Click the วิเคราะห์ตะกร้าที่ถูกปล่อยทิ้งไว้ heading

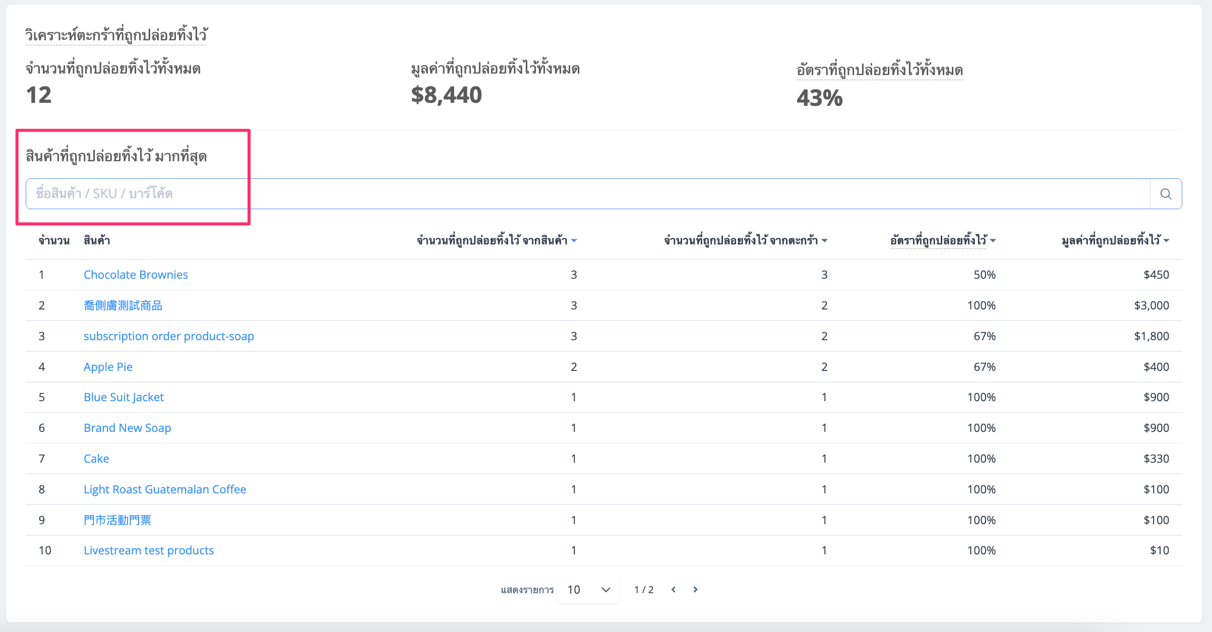(116, 35)
